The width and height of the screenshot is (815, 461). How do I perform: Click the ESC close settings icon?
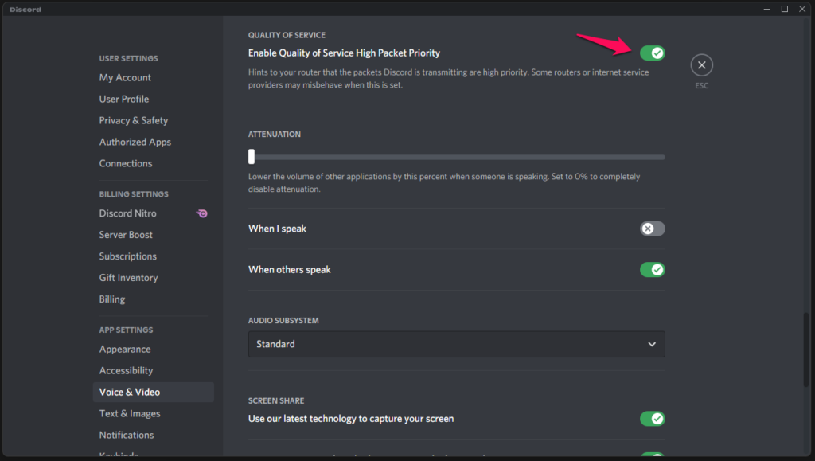[701, 65]
